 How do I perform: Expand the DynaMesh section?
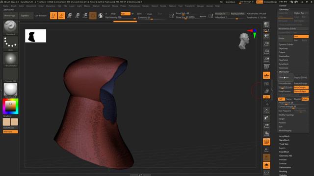pyautogui.click(x=284, y=64)
